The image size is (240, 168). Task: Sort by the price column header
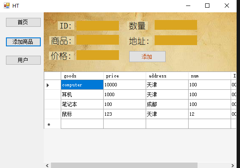click(124, 76)
